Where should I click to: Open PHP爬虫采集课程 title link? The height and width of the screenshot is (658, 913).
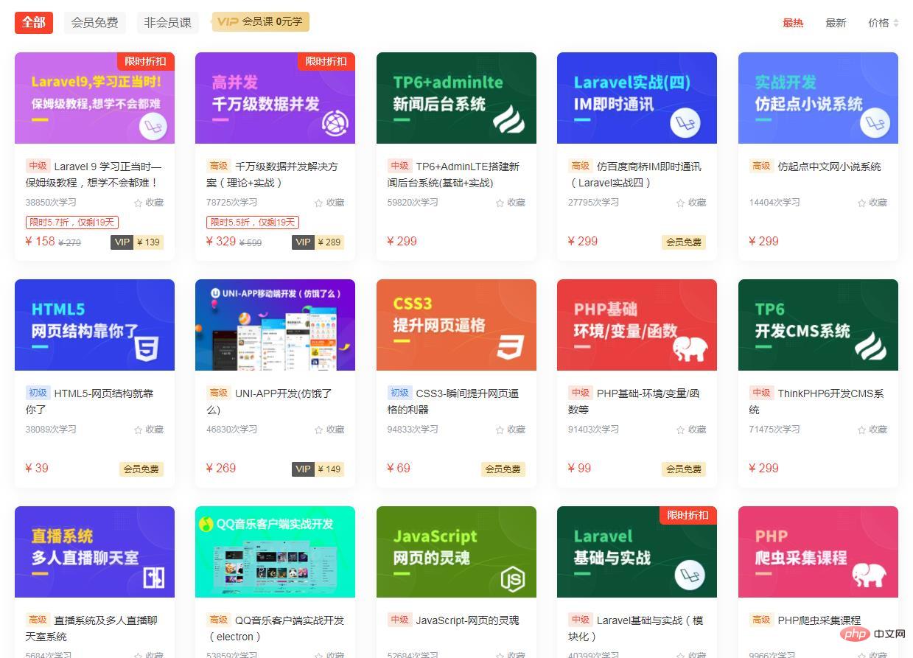click(x=819, y=620)
